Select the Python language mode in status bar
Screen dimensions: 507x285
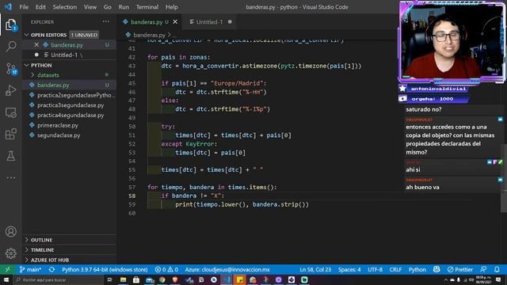[x=417, y=269]
